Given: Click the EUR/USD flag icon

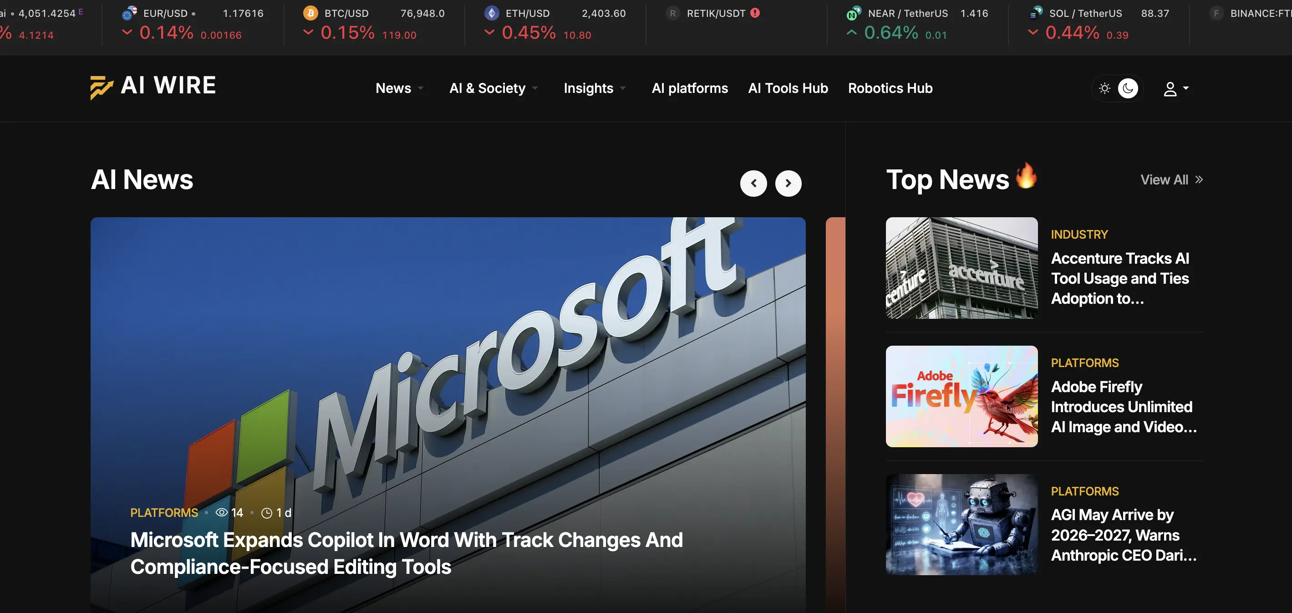Looking at the screenshot, I should click(x=129, y=13).
